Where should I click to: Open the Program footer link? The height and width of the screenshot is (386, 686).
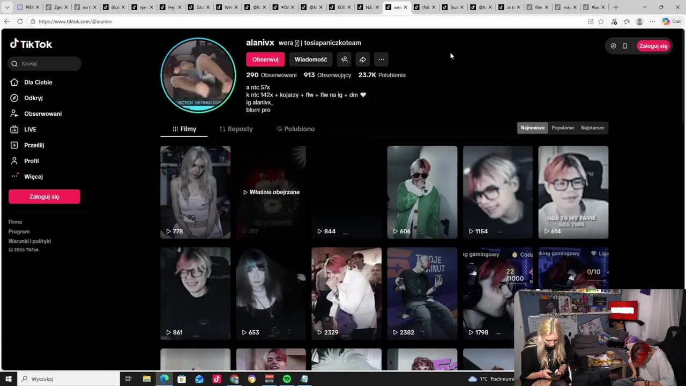pyautogui.click(x=19, y=232)
